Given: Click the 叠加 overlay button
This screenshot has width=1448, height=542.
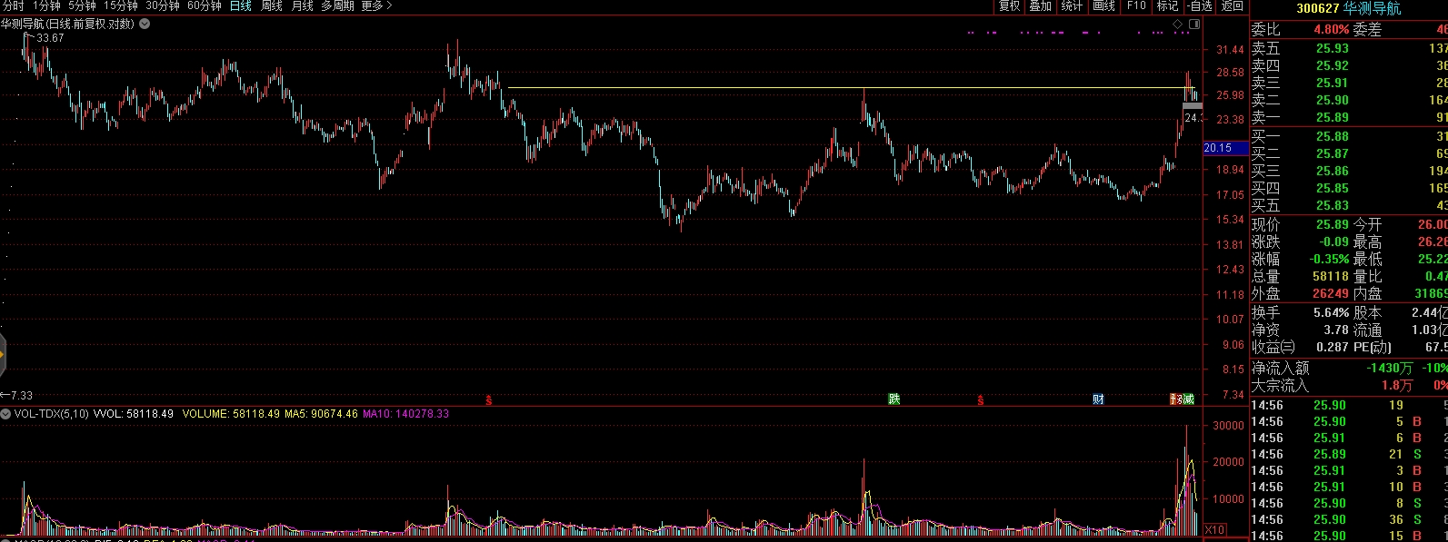Looking at the screenshot, I should click(1041, 6).
